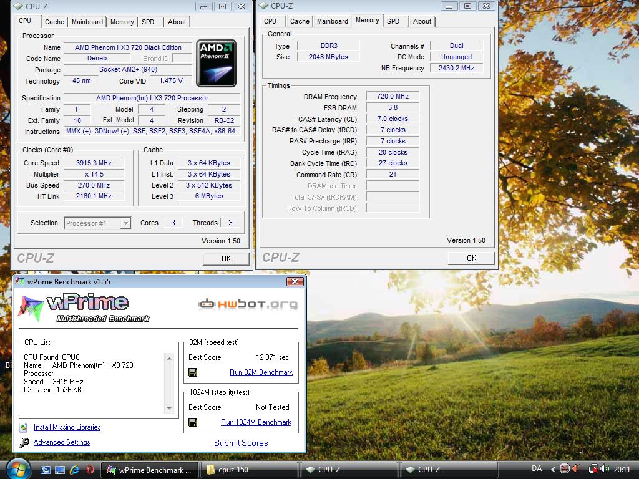This screenshot has height=479, width=639.
Task: Click CPU List scrollbar down arrow
Action: click(x=170, y=408)
